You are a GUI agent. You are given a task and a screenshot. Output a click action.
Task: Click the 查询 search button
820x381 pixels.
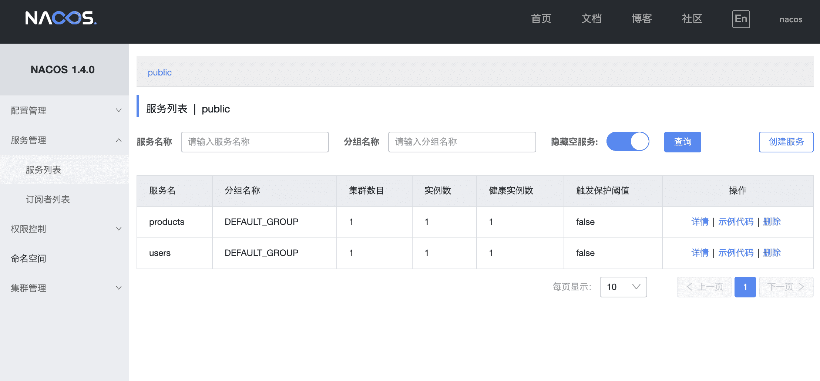(x=682, y=142)
